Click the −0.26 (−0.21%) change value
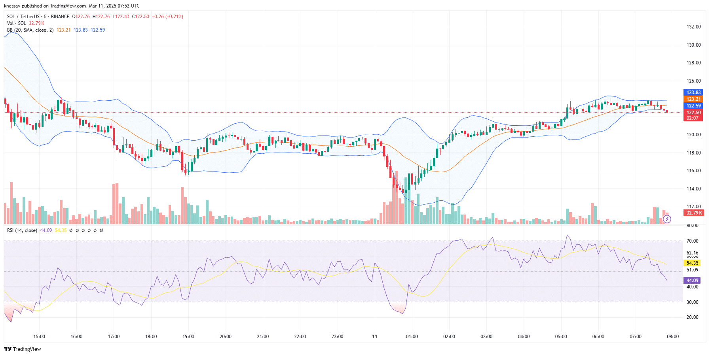710x356 pixels. point(168,17)
